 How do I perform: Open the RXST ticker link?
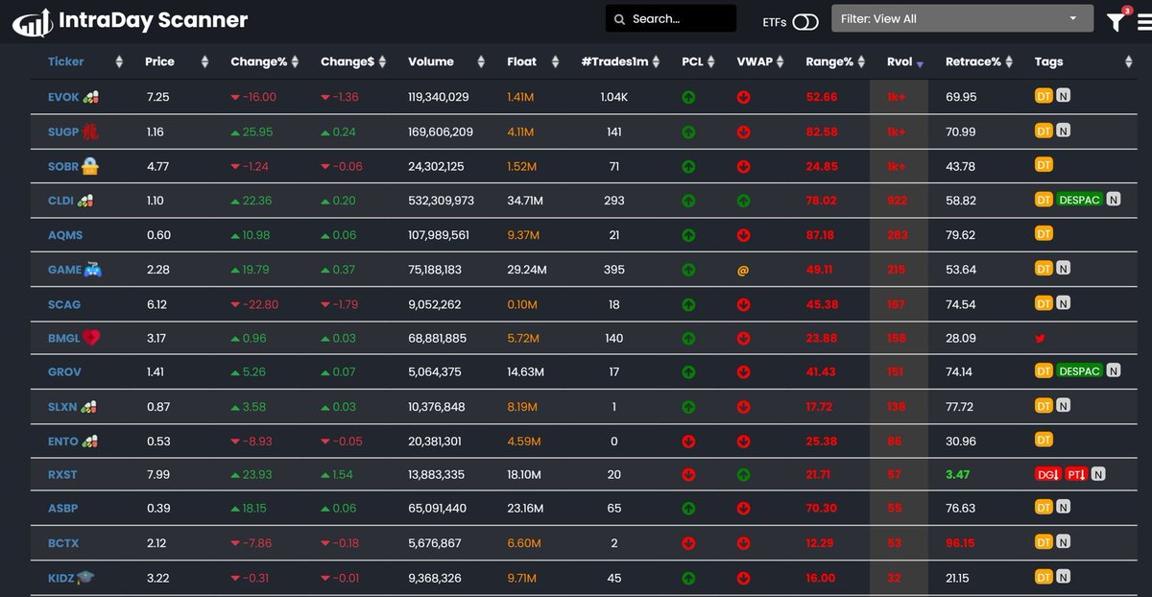62,474
